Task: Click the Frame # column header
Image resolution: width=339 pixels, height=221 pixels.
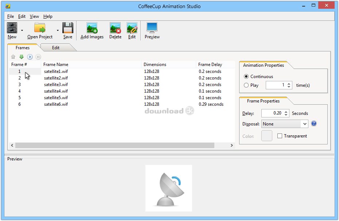Action: 25,65
